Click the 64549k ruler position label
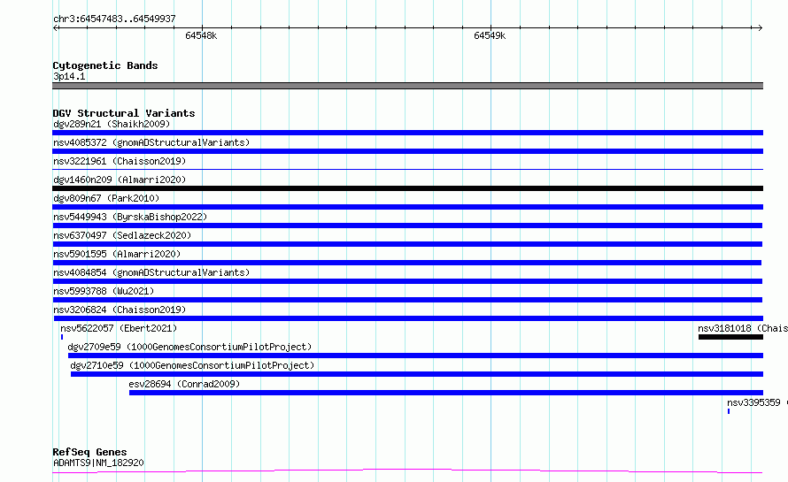The width and height of the screenshot is (788, 482). coord(490,35)
